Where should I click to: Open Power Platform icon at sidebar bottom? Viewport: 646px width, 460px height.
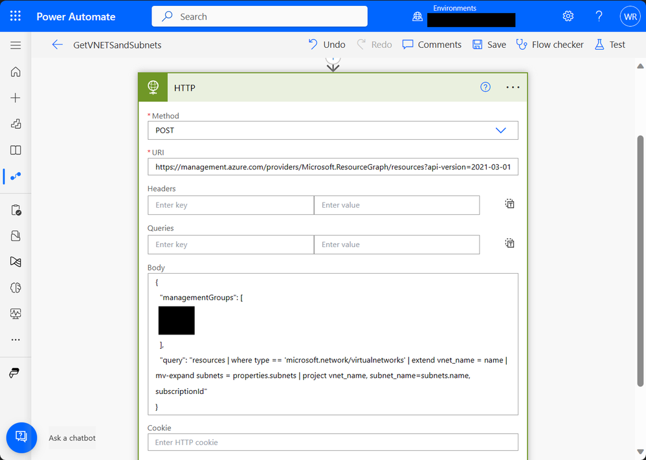(15, 373)
